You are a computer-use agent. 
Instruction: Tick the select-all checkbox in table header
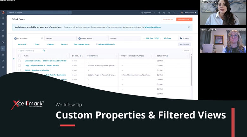click(x=19, y=56)
